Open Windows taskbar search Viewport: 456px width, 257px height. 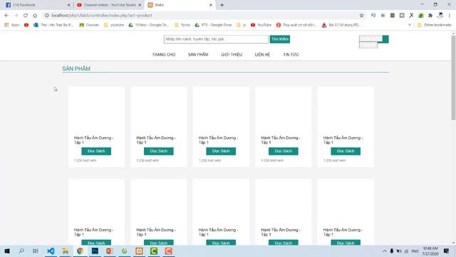[21, 251]
